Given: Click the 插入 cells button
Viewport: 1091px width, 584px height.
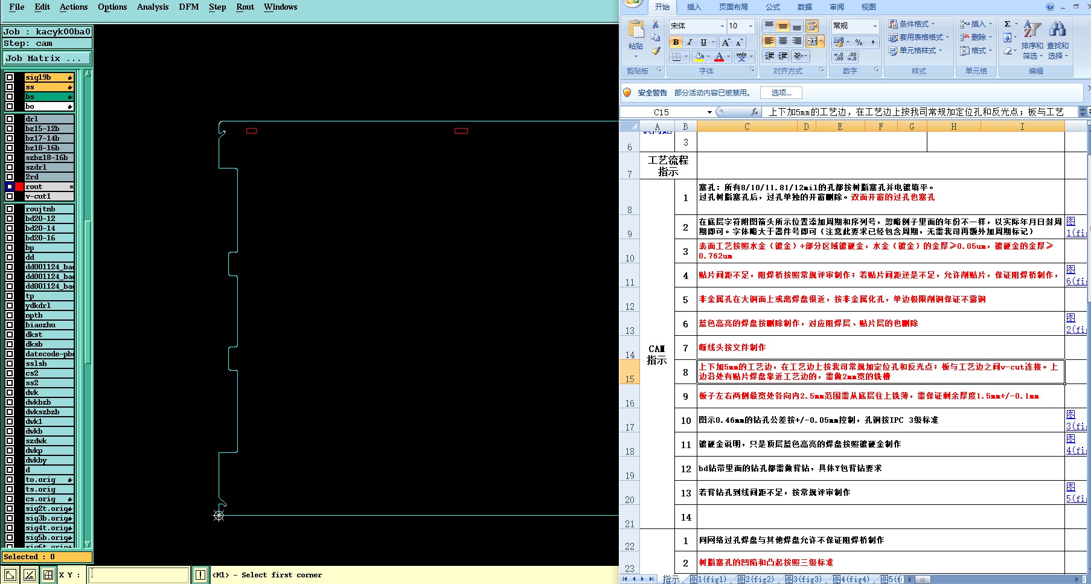Looking at the screenshot, I should (x=975, y=24).
